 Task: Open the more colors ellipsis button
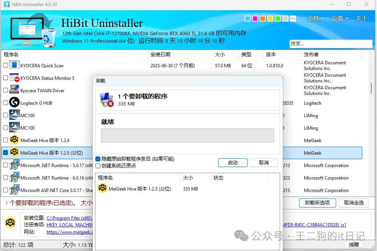point(293,19)
